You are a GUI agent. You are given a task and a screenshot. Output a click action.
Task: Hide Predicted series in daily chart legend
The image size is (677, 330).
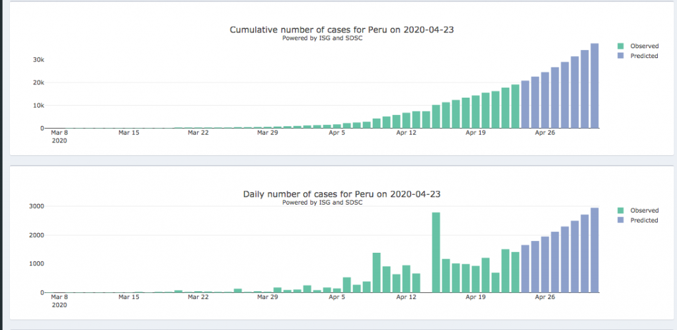click(644, 220)
